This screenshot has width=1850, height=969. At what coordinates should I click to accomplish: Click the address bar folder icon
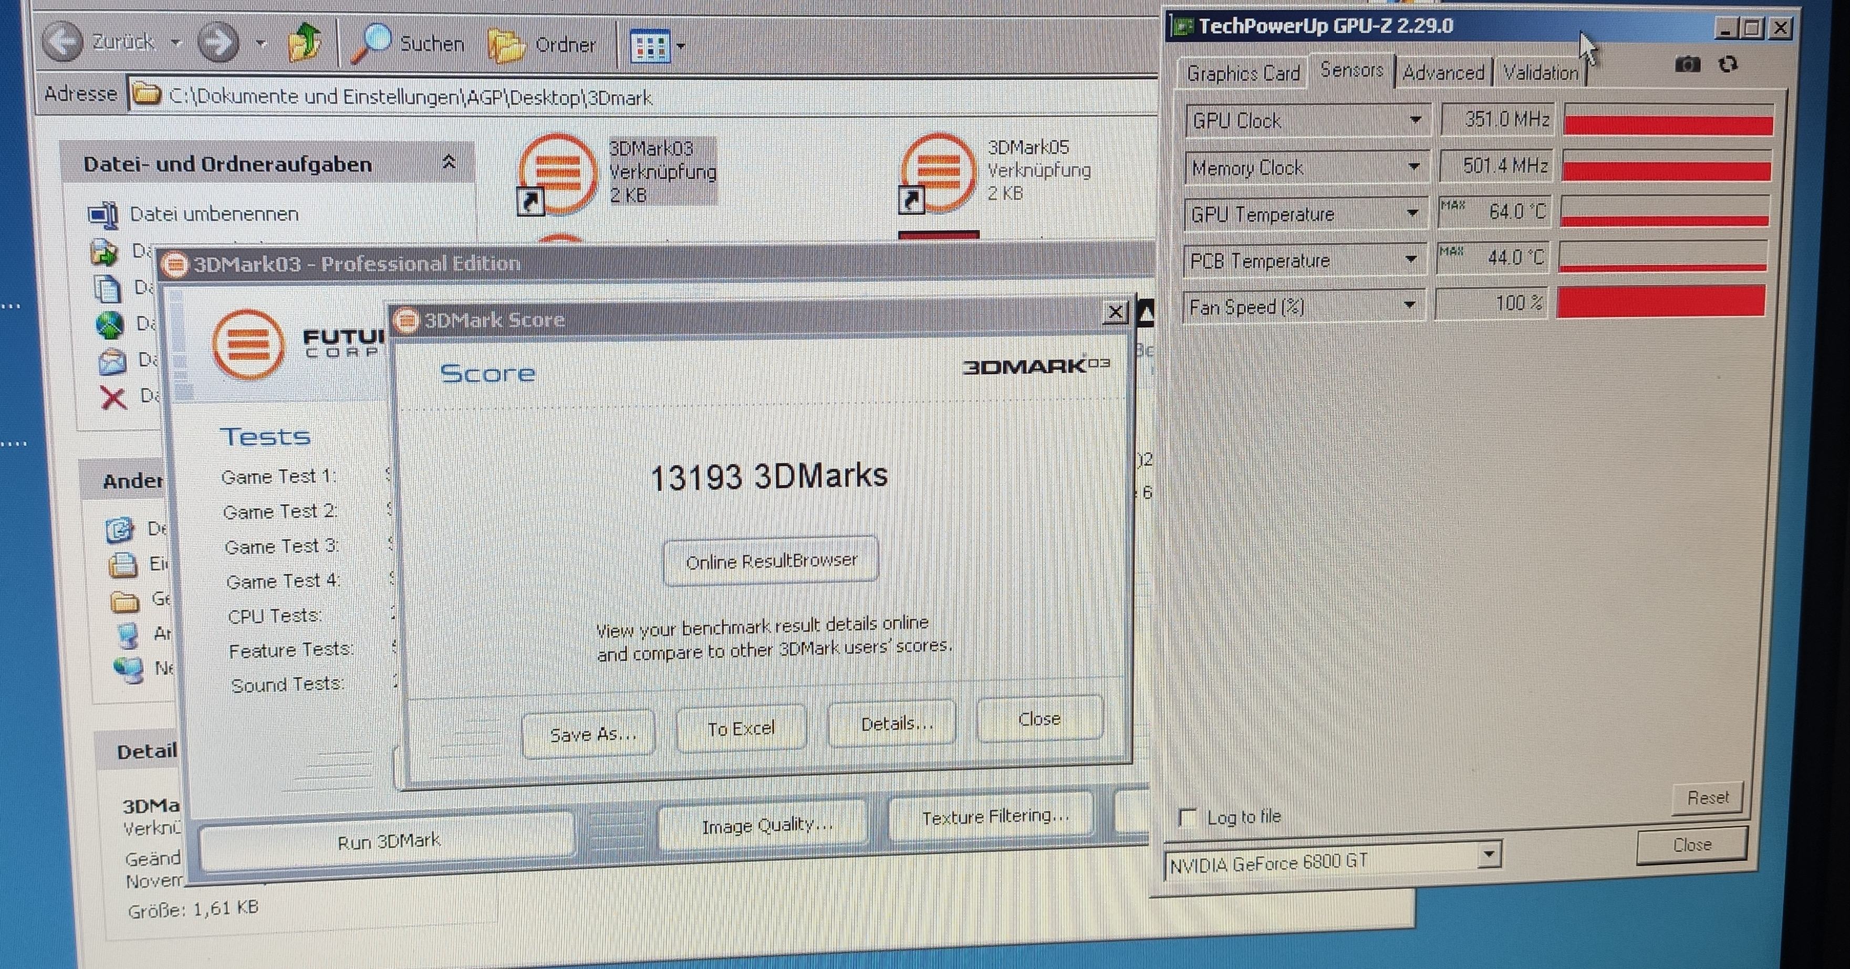(x=147, y=94)
